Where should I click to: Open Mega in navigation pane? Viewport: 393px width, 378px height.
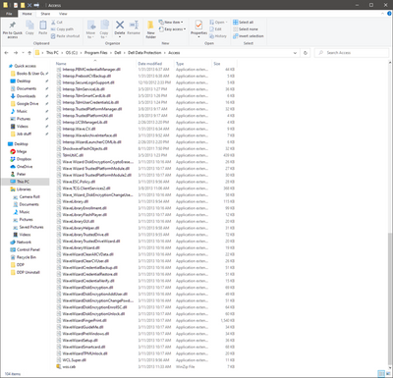[19, 151]
